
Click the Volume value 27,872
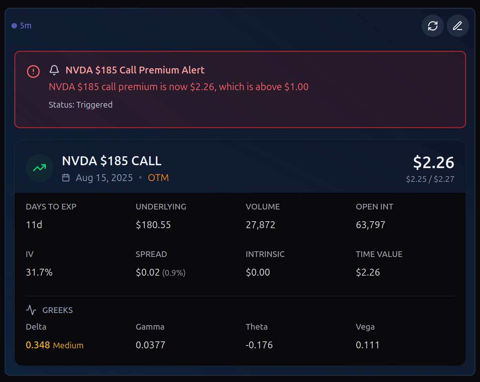[260, 225]
